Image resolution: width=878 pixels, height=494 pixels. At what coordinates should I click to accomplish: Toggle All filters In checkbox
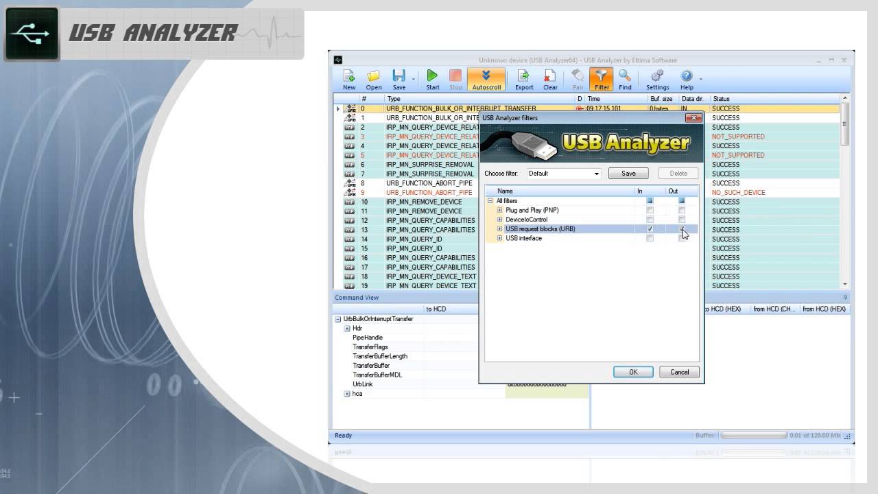(x=650, y=201)
